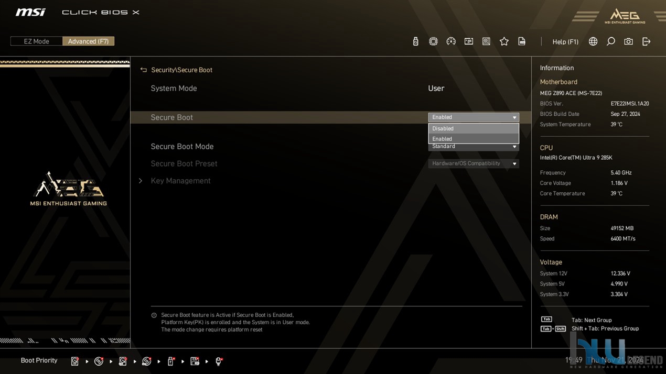
Task: Click BIOS build date Sep 27, 2024
Action: 625,114
